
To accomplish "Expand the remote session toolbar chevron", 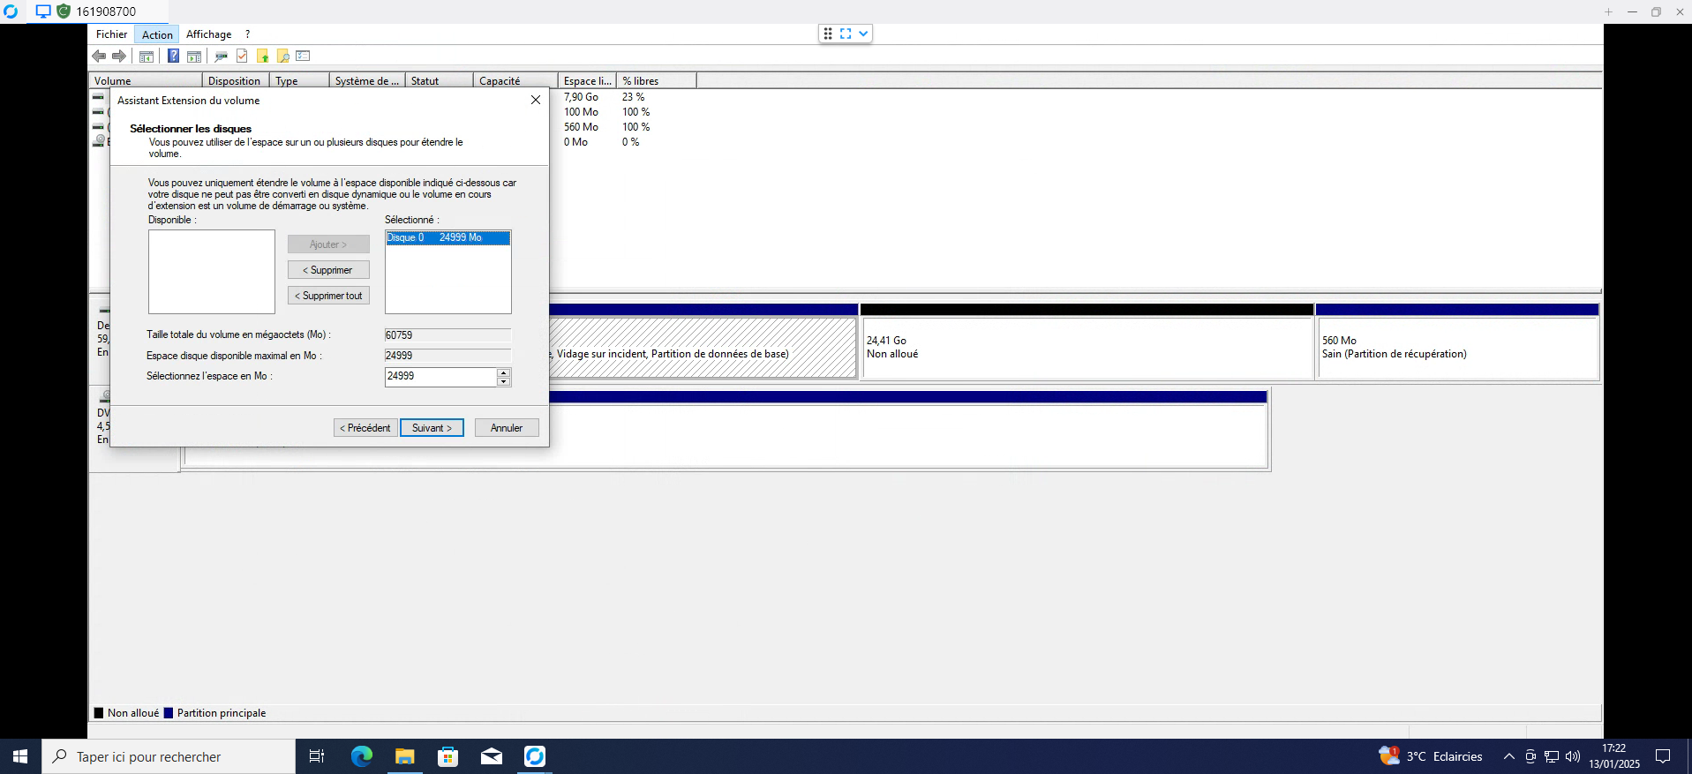I will click(863, 34).
